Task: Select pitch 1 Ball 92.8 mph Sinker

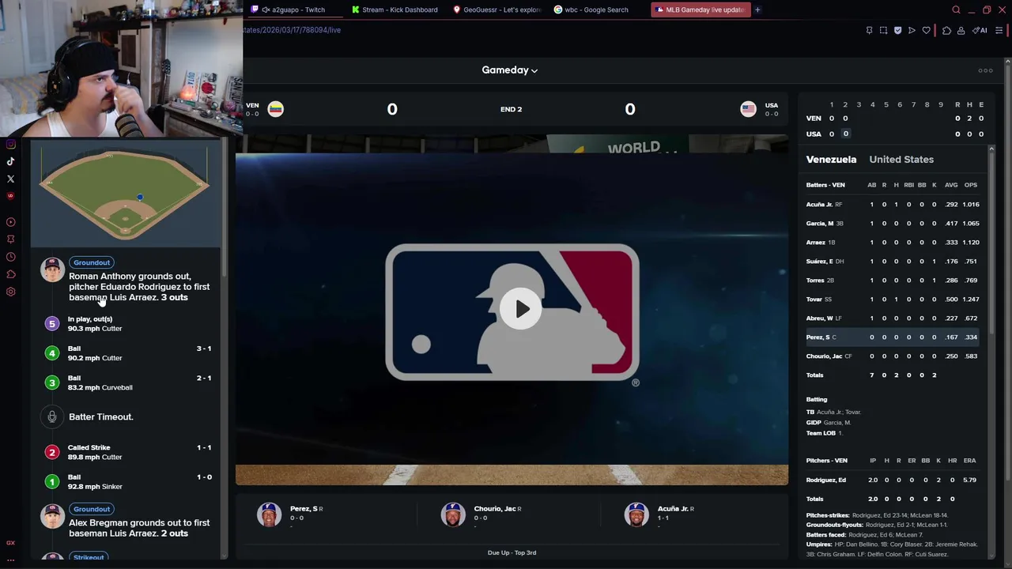Action: tap(128, 481)
